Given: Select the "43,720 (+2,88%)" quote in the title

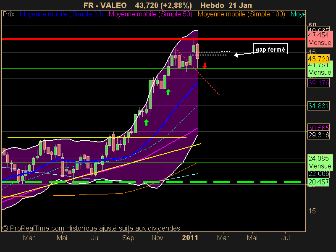Looking at the screenshot, I should point(163,5).
